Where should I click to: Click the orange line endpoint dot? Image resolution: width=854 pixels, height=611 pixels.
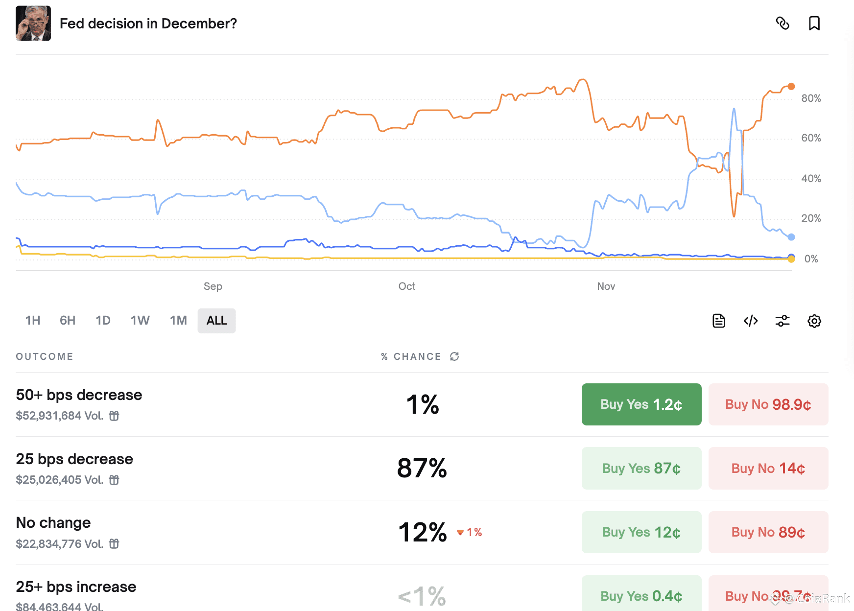[x=791, y=87]
